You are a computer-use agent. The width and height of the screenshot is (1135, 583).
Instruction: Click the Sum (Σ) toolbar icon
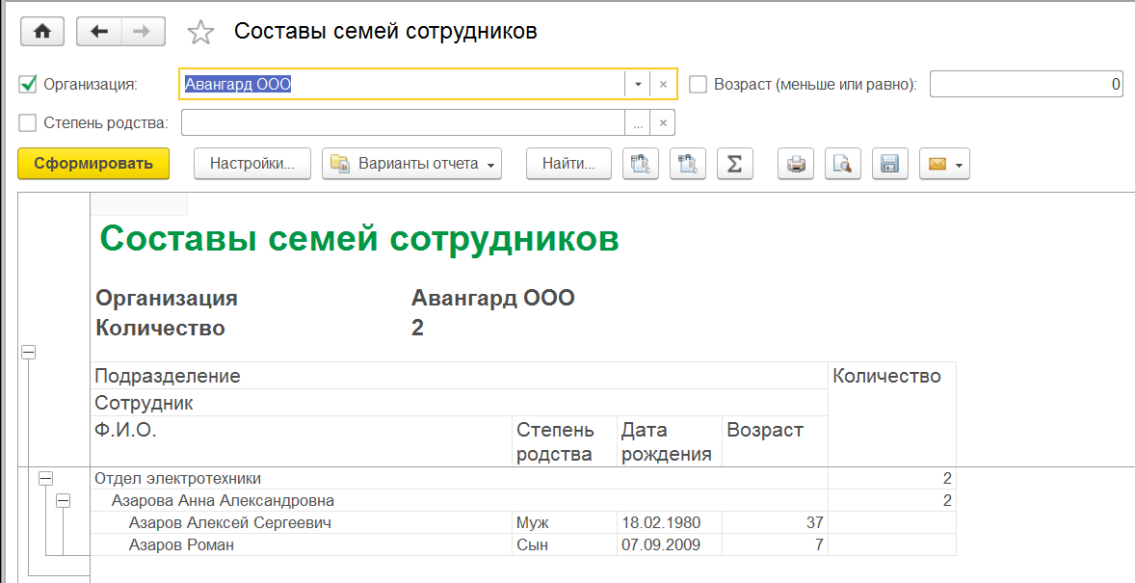tap(733, 164)
